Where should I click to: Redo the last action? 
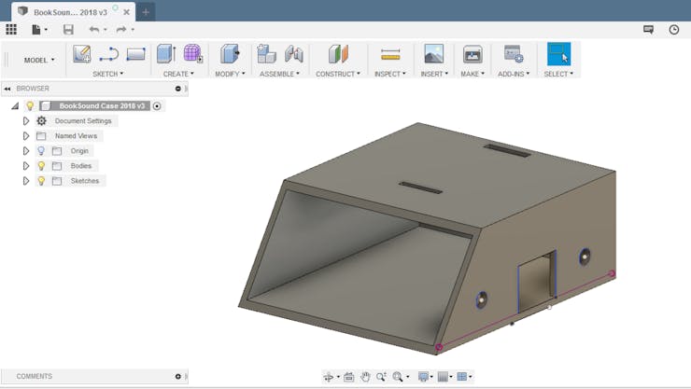pos(120,30)
